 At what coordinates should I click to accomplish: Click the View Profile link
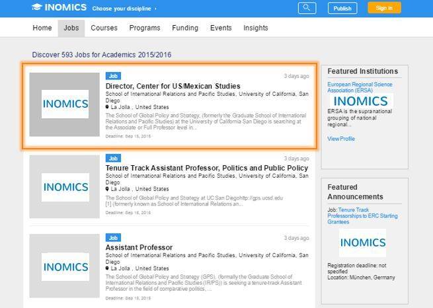(341, 139)
